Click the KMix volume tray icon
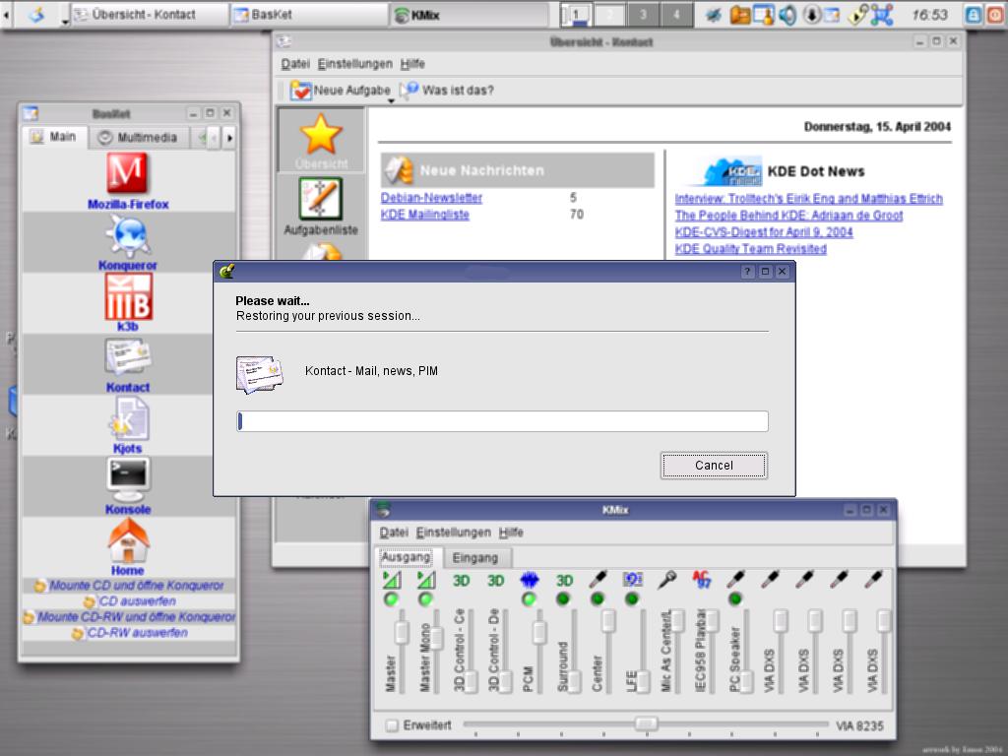 coord(787,15)
